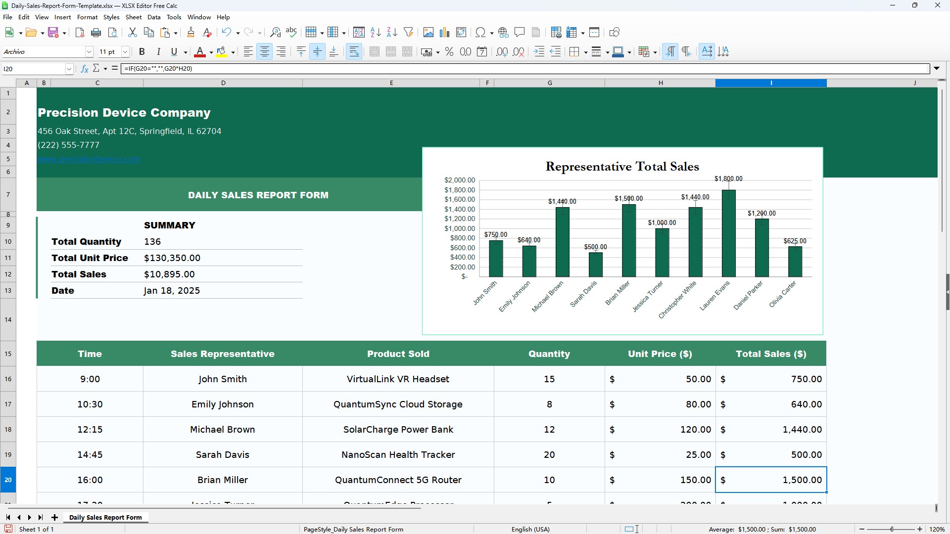
Task: Select the Daily Sales Report Form tab
Action: tap(105, 518)
